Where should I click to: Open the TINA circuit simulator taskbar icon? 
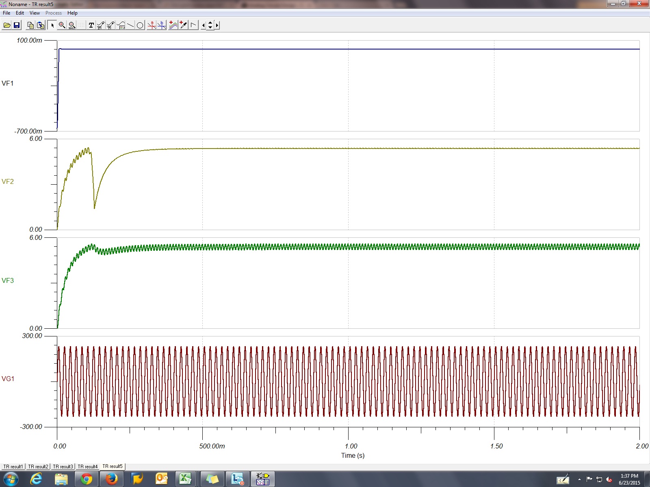coord(263,479)
